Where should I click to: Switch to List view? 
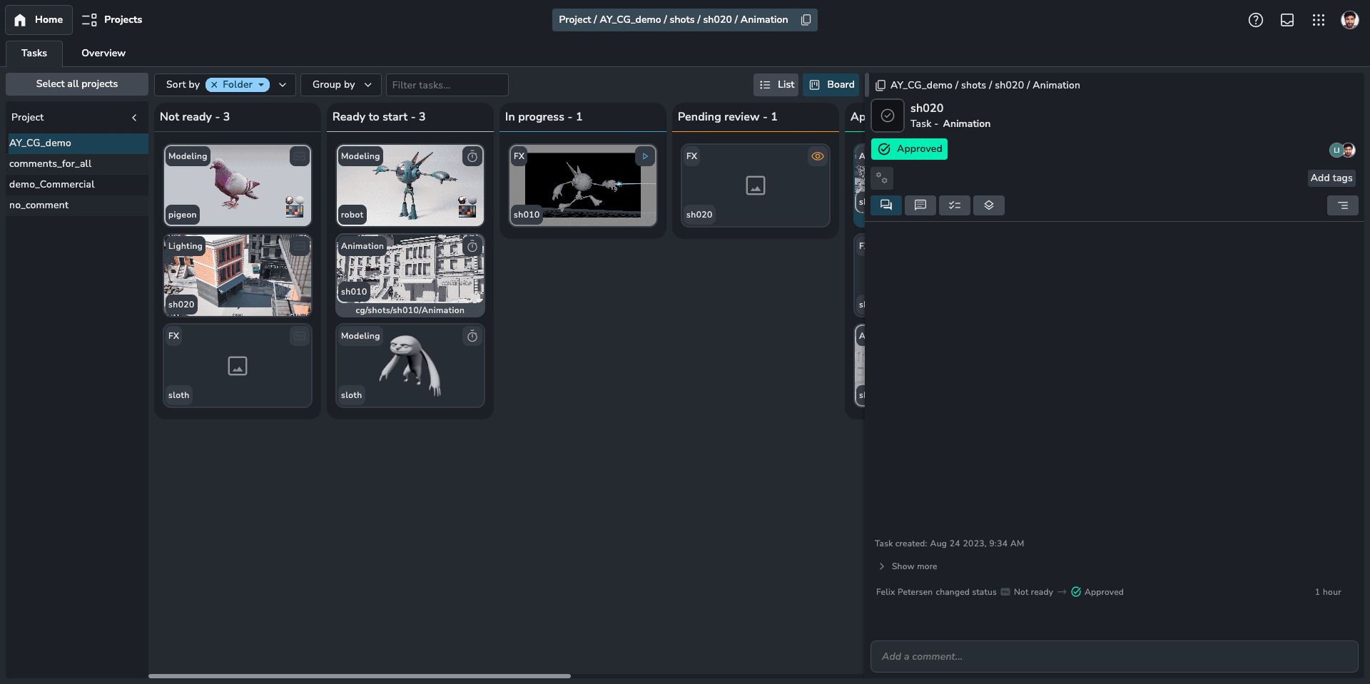pyautogui.click(x=776, y=85)
